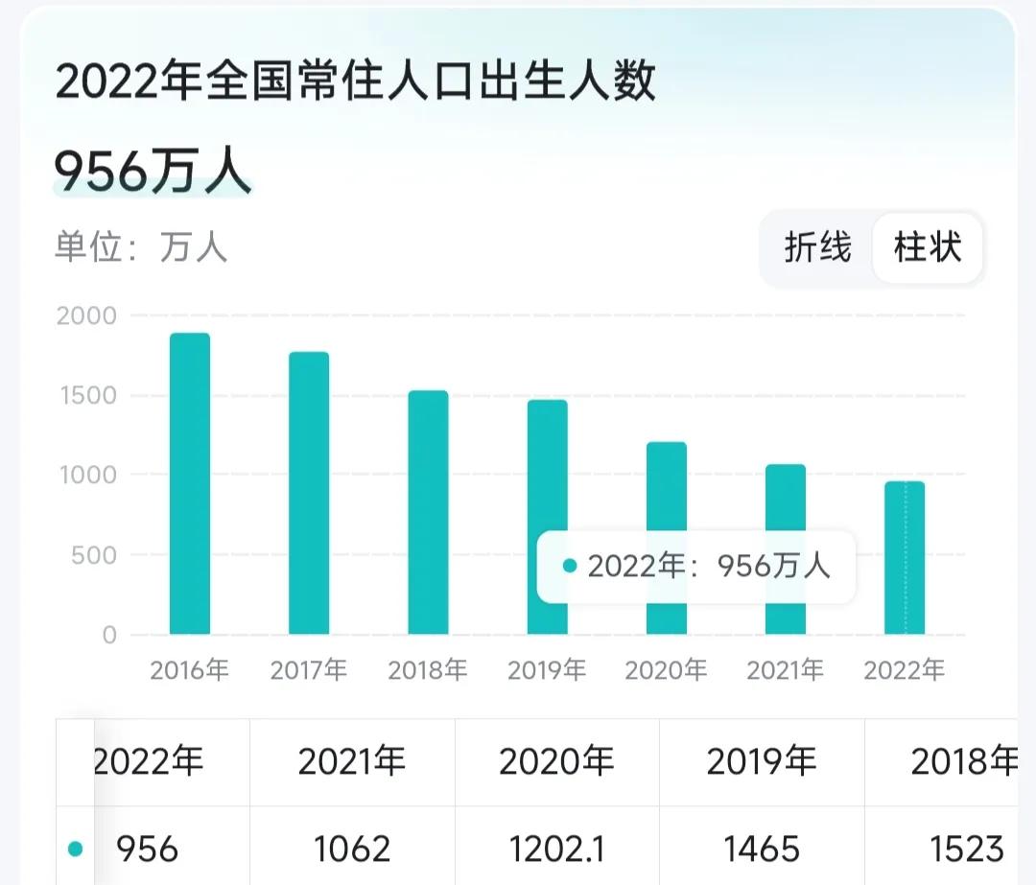The width and height of the screenshot is (1036, 885).
Task: Click the tooltip showing 2022年：956万人
Action: coord(695,567)
